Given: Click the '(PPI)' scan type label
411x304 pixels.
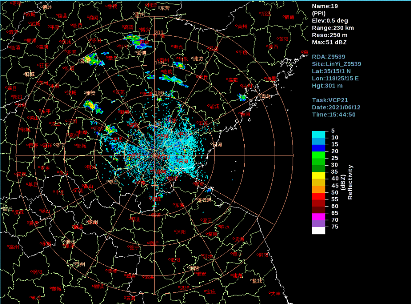Looking at the screenshot, I should coord(319,13).
